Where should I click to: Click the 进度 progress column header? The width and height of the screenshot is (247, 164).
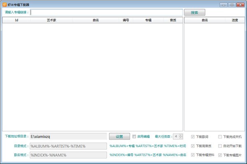(235, 20)
